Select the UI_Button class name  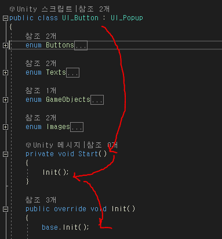click(x=80, y=18)
